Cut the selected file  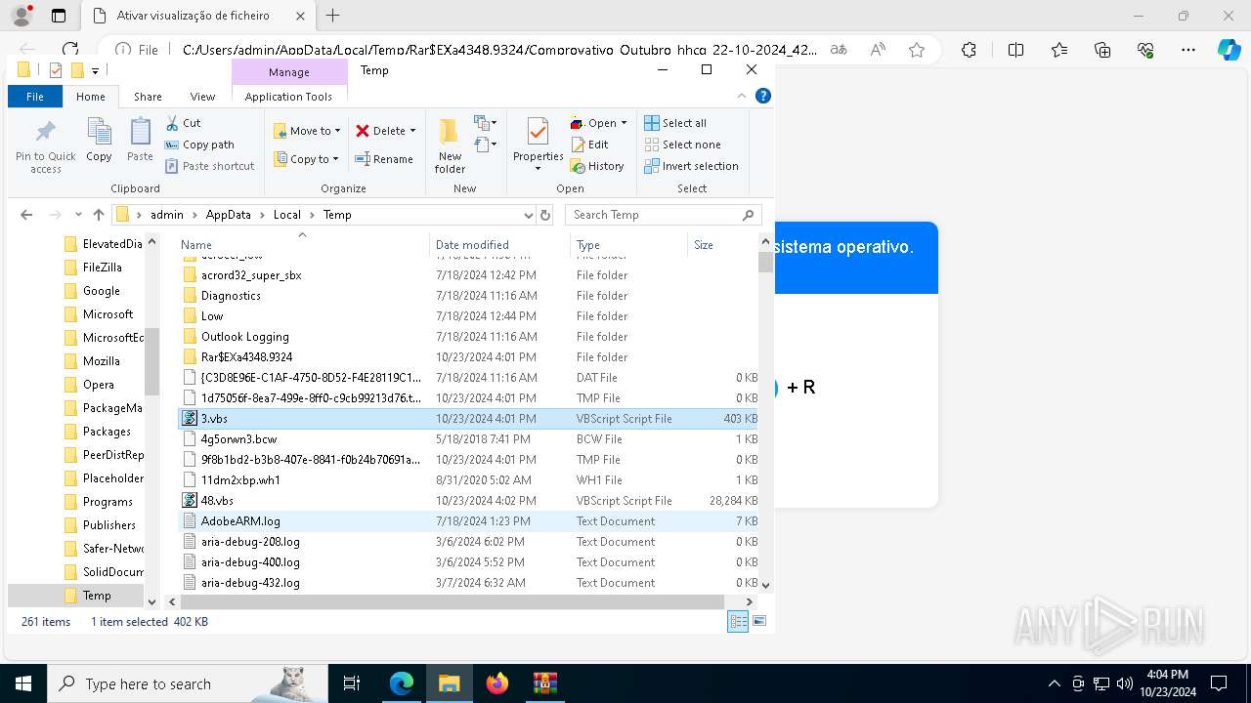tap(183, 123)
